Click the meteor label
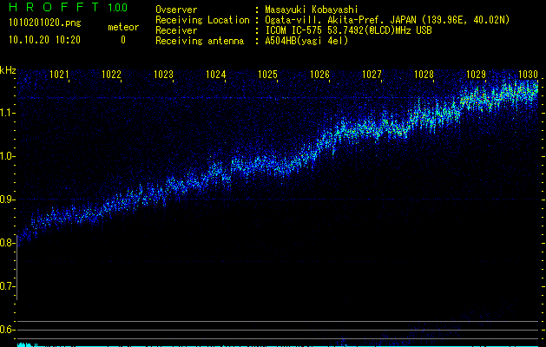Image resolution: width=546 pixels, height=347 pixels. click(x=123, y=27)
